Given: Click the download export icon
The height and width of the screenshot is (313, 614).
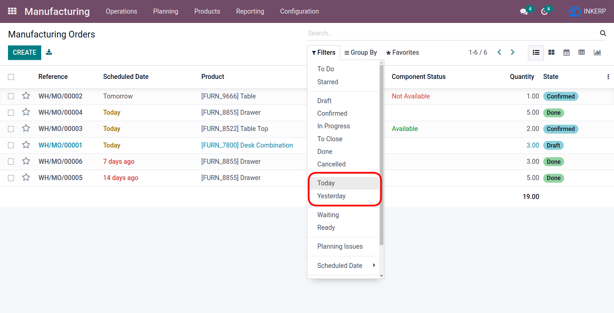Looking at the screenshot, I should click(x=49, y=52).
